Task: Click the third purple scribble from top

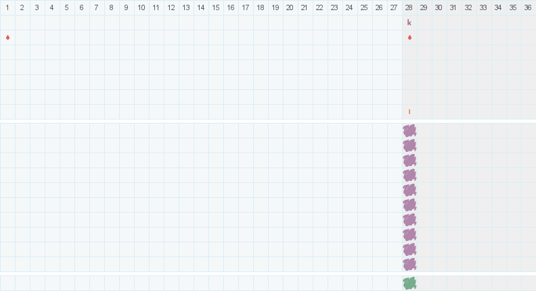Action: coord(409,160)
